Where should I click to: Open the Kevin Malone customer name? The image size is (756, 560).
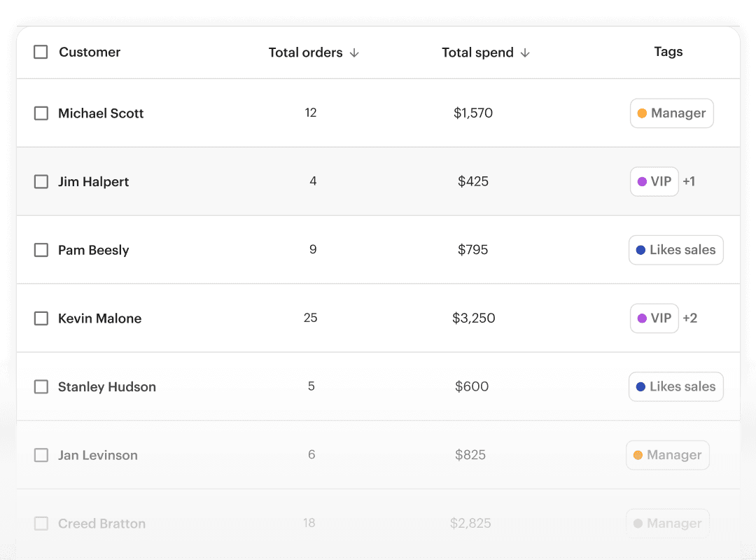click(99, 318)
